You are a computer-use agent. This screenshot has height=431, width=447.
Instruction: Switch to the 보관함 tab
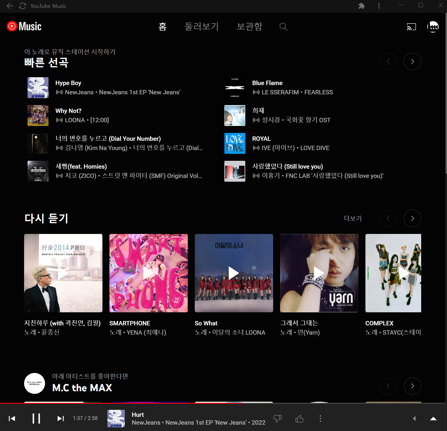(250, 26)
